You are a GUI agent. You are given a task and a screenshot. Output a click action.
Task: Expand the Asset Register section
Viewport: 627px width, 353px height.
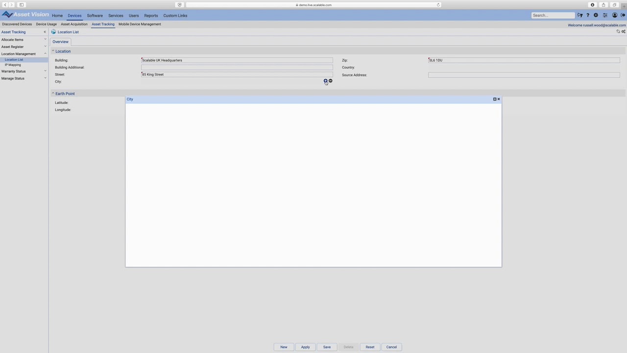coord(45,47)
